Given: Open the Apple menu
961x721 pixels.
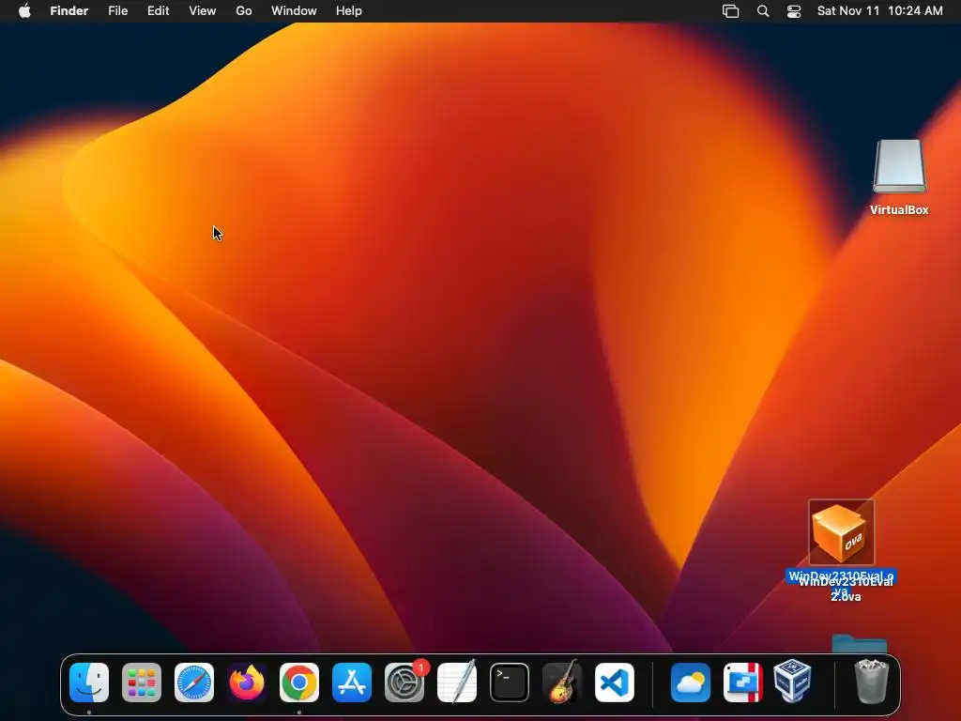Looking at the screenshot, I should pyautogui.click(x=24, y=11).
